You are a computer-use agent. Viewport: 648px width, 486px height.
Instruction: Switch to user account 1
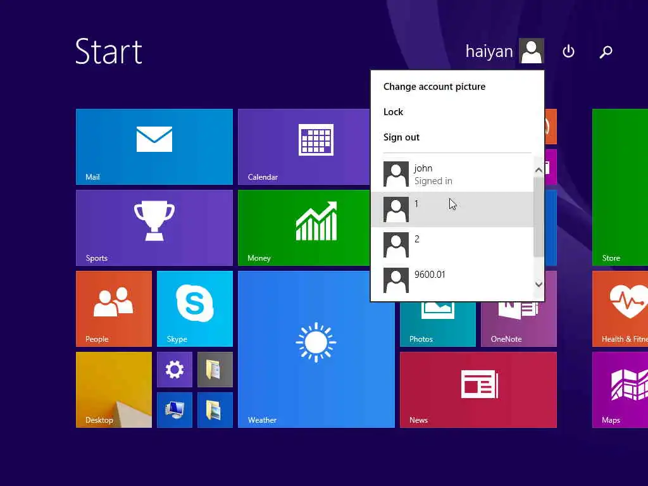[x=452, y=209]
